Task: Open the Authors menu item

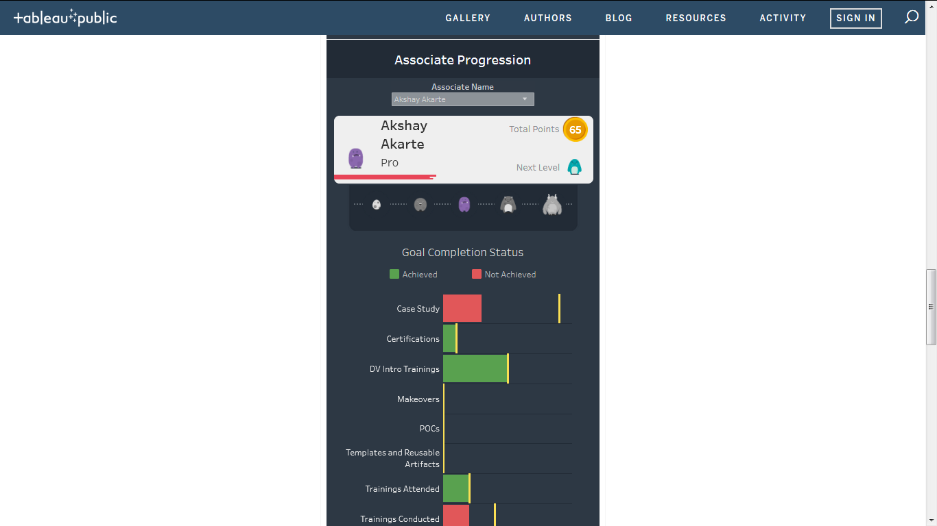Action: (x=547, y=18)
